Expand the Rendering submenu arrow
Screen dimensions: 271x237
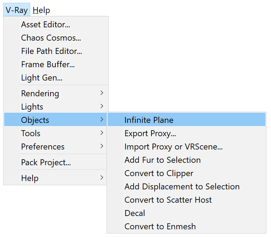(102, 93)
